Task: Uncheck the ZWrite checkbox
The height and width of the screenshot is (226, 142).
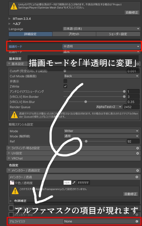Action: 65,86
